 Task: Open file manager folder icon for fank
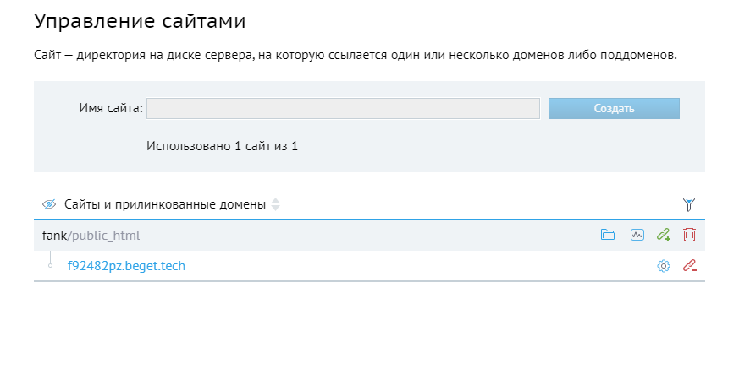(x=607, y=235)
